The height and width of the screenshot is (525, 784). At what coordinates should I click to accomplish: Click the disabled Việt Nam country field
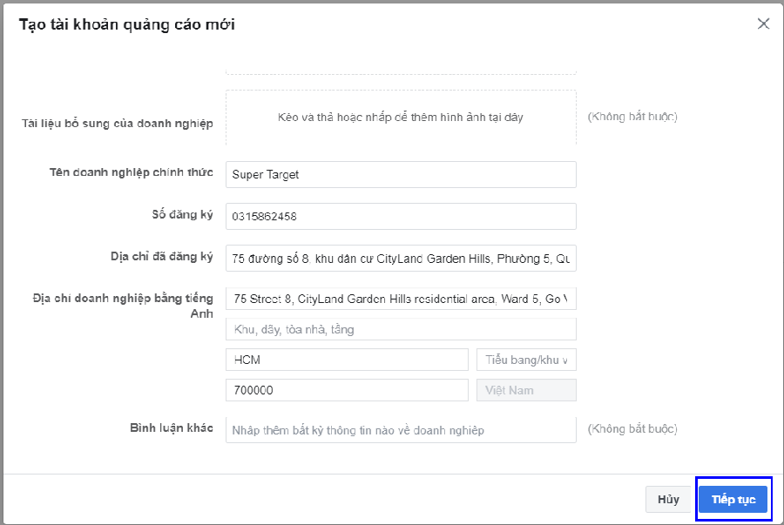coord(526,390)
